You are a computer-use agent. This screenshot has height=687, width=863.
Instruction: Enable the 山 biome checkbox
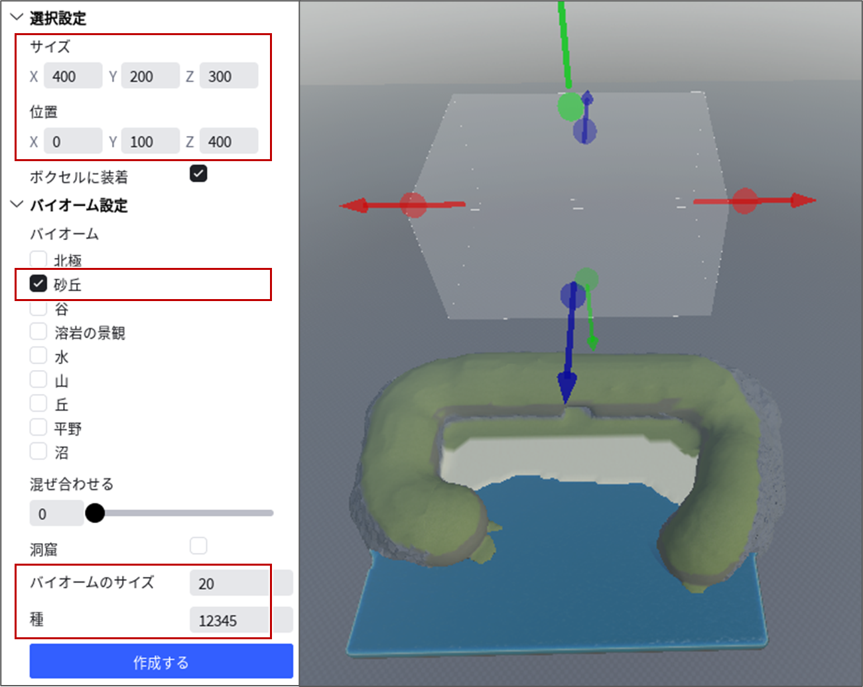point(38,379)
